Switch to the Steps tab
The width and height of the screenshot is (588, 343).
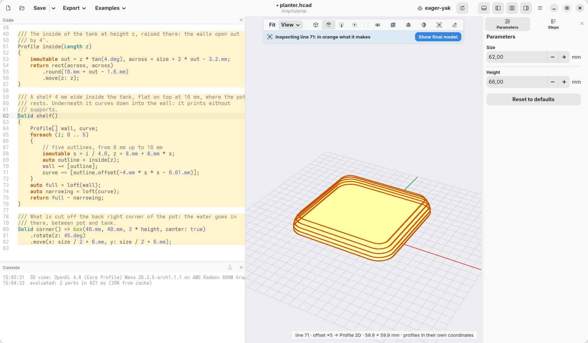point(553,24)
